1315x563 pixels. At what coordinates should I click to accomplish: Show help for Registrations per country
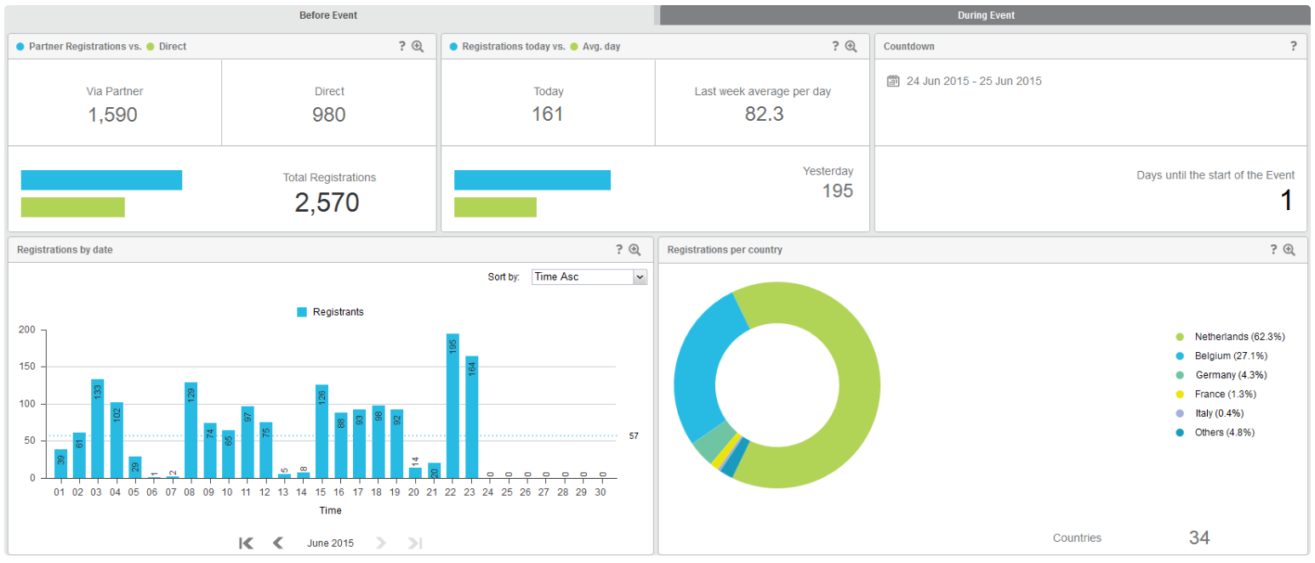[1273, 250]
